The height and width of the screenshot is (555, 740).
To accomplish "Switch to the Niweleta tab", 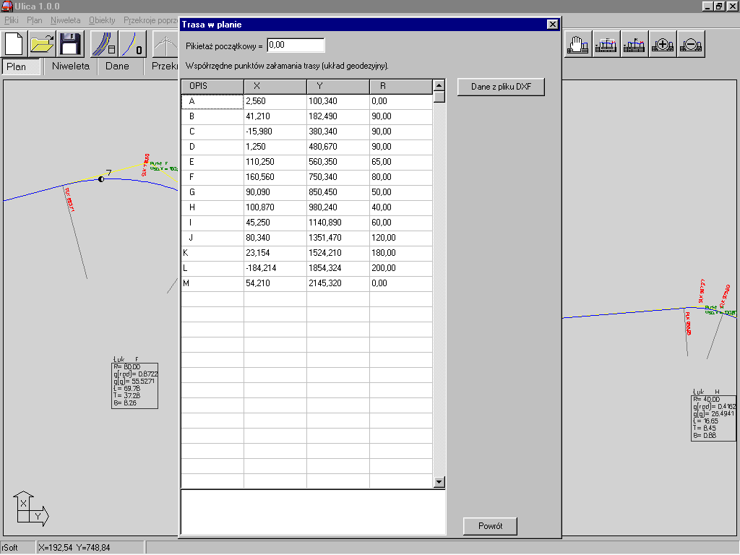I will (71, 66).
